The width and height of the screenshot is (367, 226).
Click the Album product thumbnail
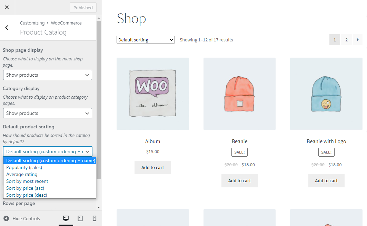(x=153, y=94)
